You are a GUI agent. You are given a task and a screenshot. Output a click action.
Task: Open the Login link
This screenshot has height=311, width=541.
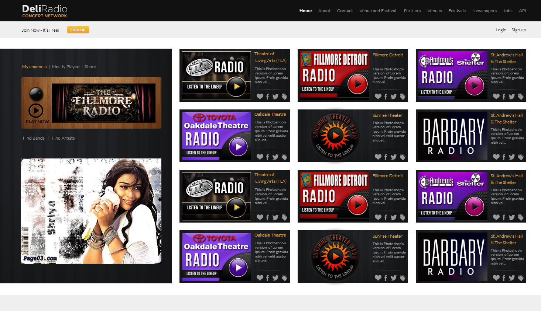coord(501,29)
